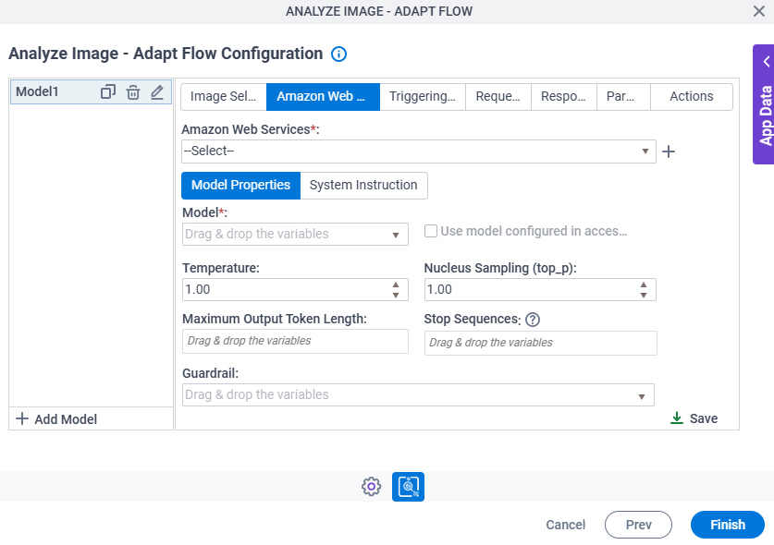Click the Finish button

(x=728, y=525)
